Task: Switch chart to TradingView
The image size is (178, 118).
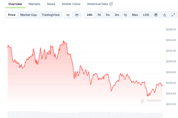Action: point(51,15)
